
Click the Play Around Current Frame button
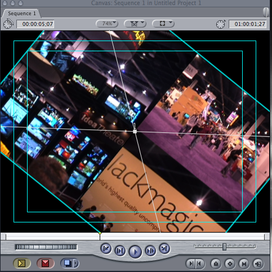tap(150, 251)
